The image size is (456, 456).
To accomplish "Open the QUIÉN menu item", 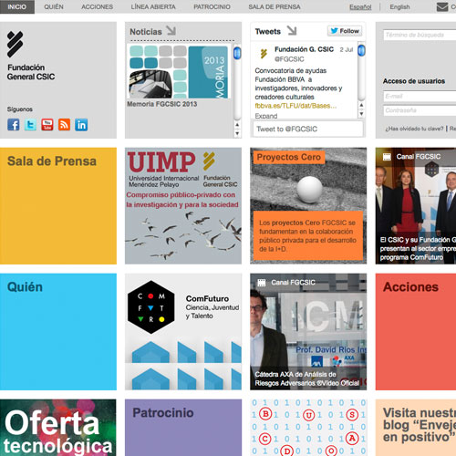I will (x=54, y=6).
